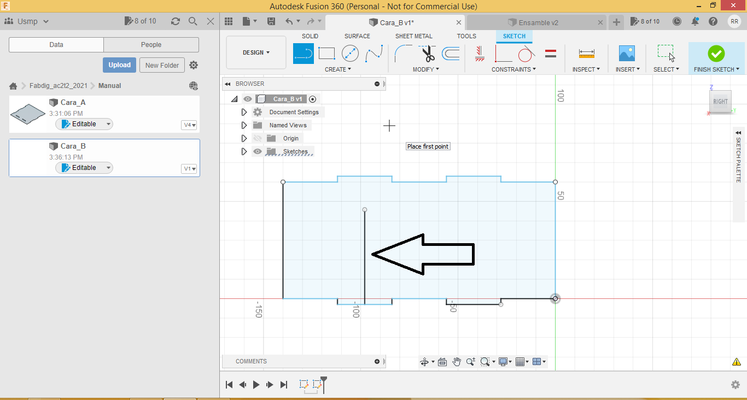The height and width of the screenshot is (400, 747).
Task: Switch to the SHEET METAL tab
Action: tap(413, 36)
